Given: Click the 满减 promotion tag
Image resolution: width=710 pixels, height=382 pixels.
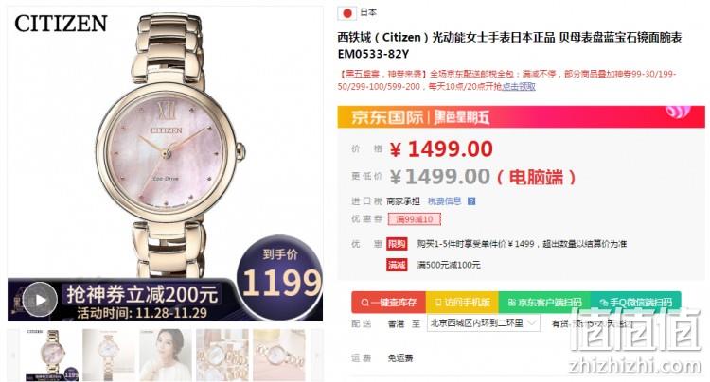Looking at the screenshot, I should (397, 265).
